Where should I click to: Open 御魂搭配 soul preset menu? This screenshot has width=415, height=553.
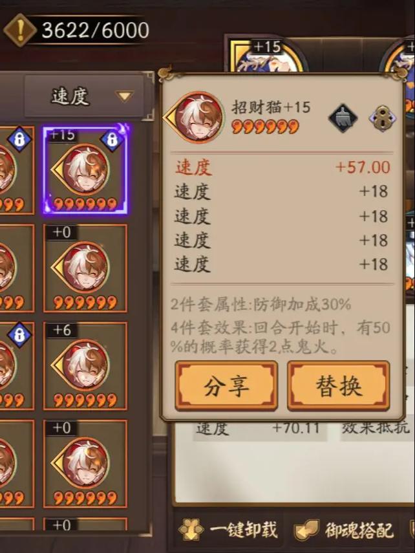click(x=344, y=529)
